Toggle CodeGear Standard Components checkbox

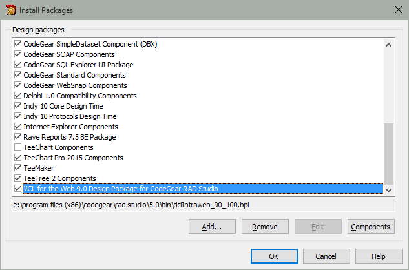[17, 75]
